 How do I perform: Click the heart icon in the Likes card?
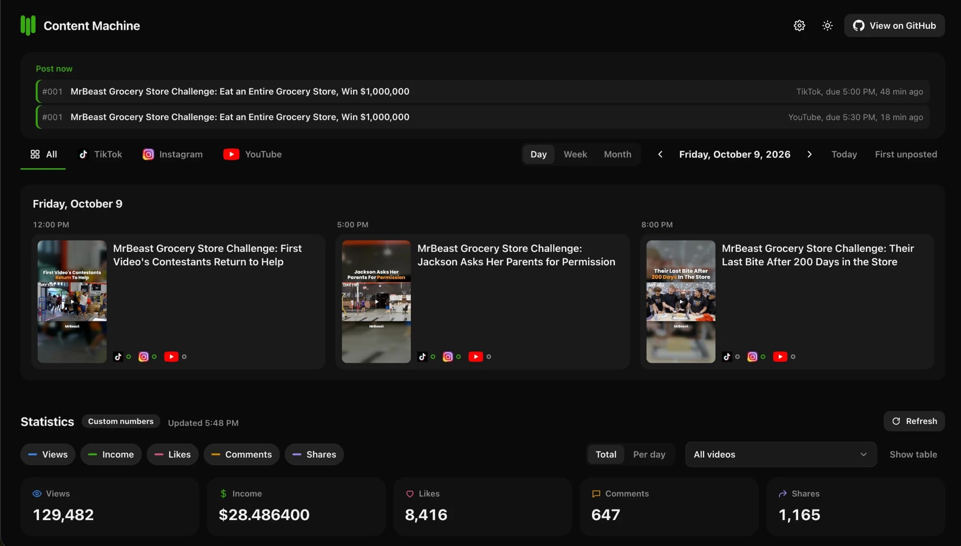point(410,494)
